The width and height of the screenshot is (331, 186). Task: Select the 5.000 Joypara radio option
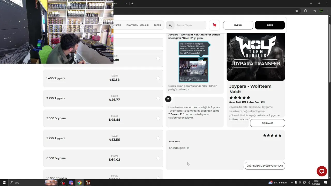(158, 118)
